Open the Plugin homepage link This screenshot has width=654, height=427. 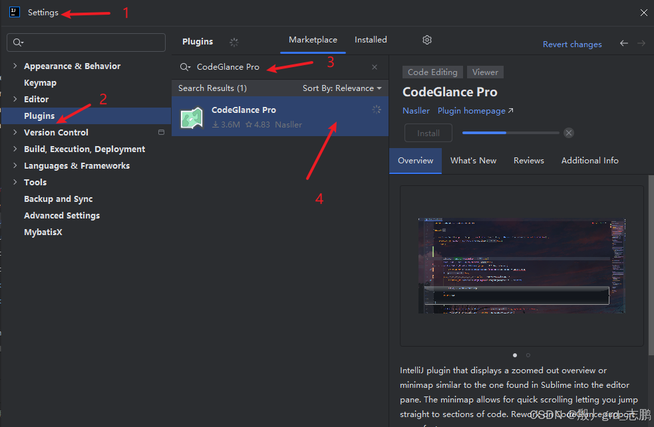pyautogui.click(x=475, y=111)
